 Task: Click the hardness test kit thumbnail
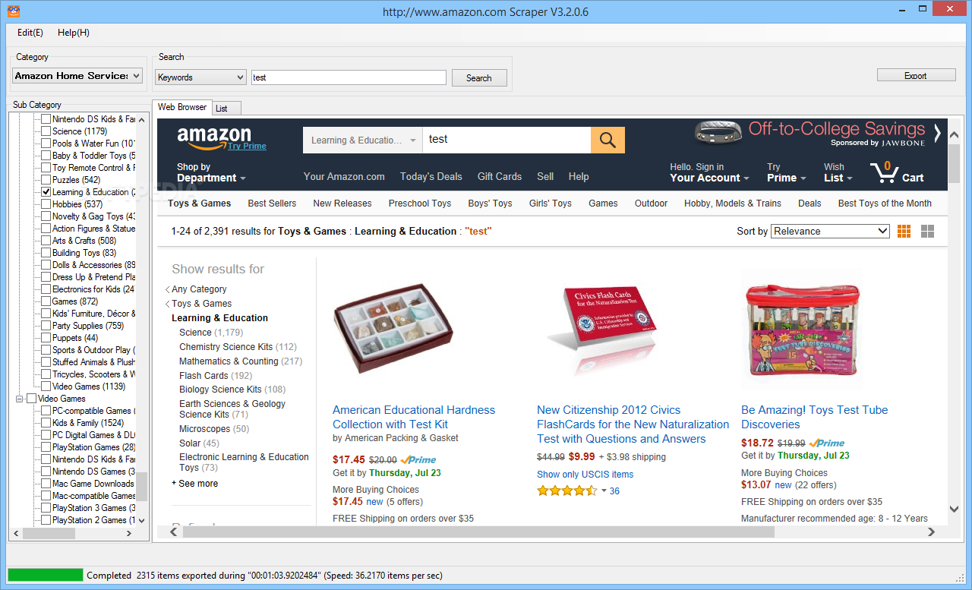pos(393,329)
